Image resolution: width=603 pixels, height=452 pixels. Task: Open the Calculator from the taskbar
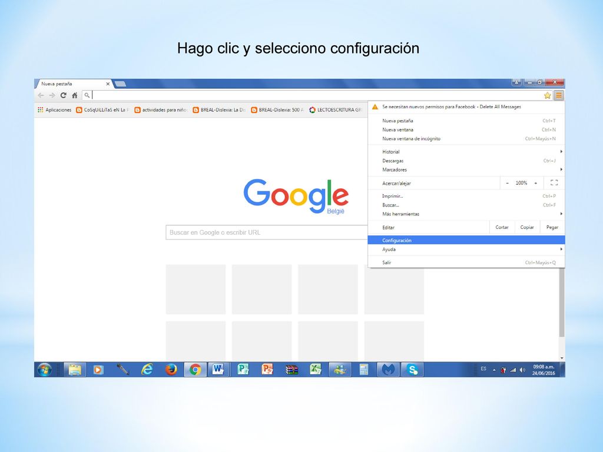click(364, 370)
